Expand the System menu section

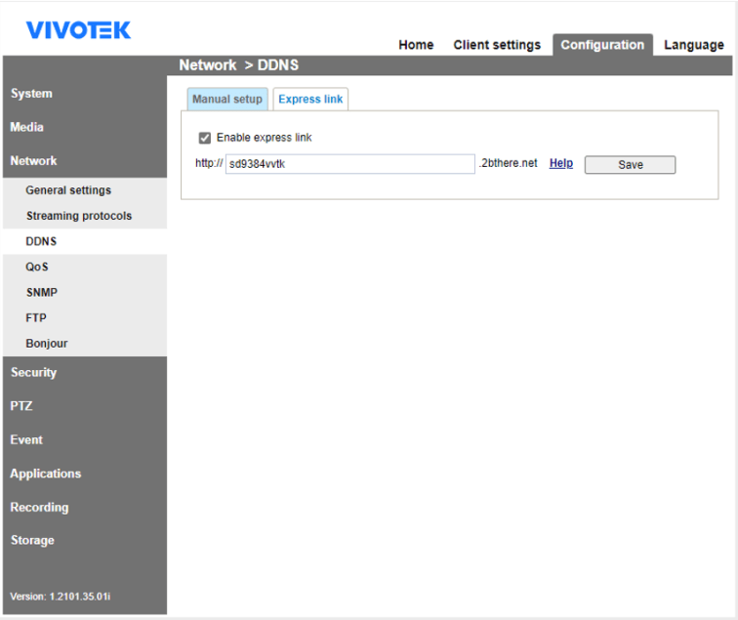pyautogui.click(x=31, y=94)
